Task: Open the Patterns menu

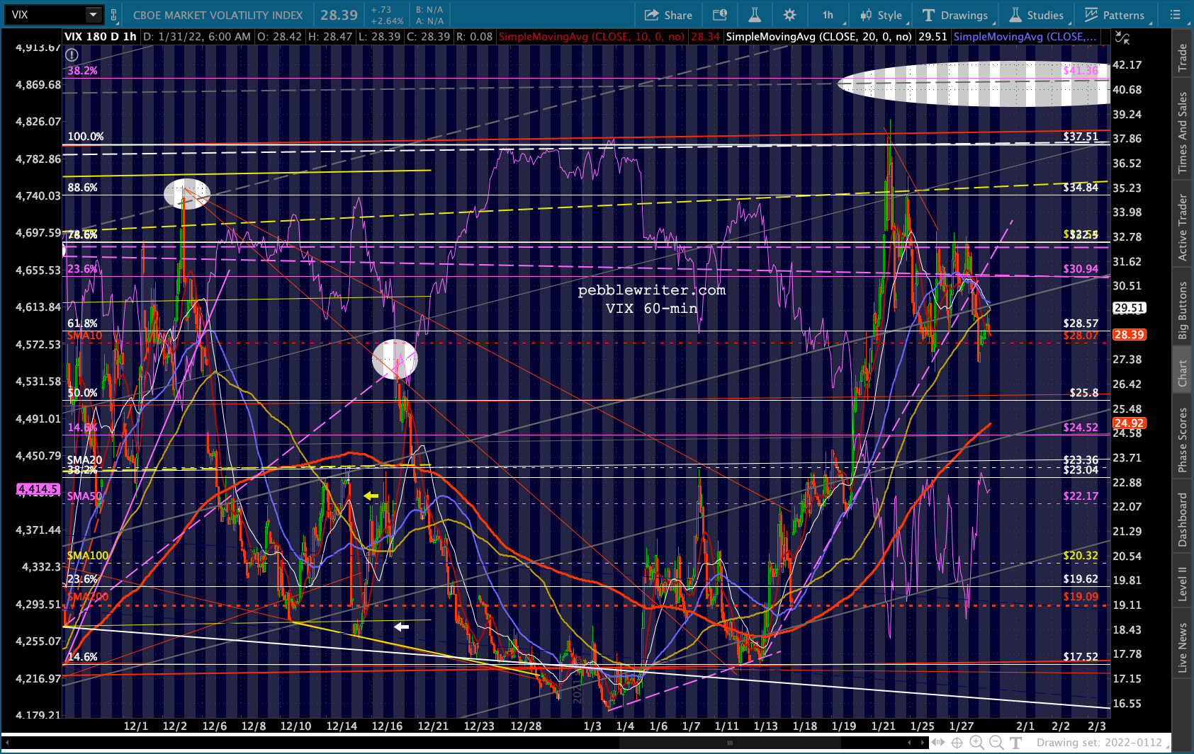Action: (1115, 15)
